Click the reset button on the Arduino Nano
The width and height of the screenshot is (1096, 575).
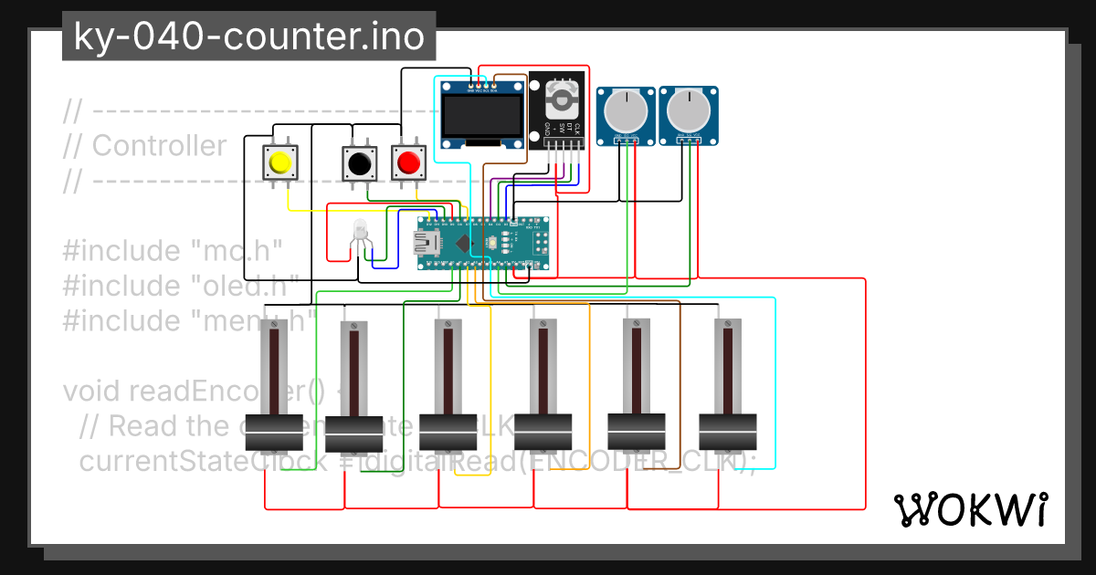click(x=492, y=243)
